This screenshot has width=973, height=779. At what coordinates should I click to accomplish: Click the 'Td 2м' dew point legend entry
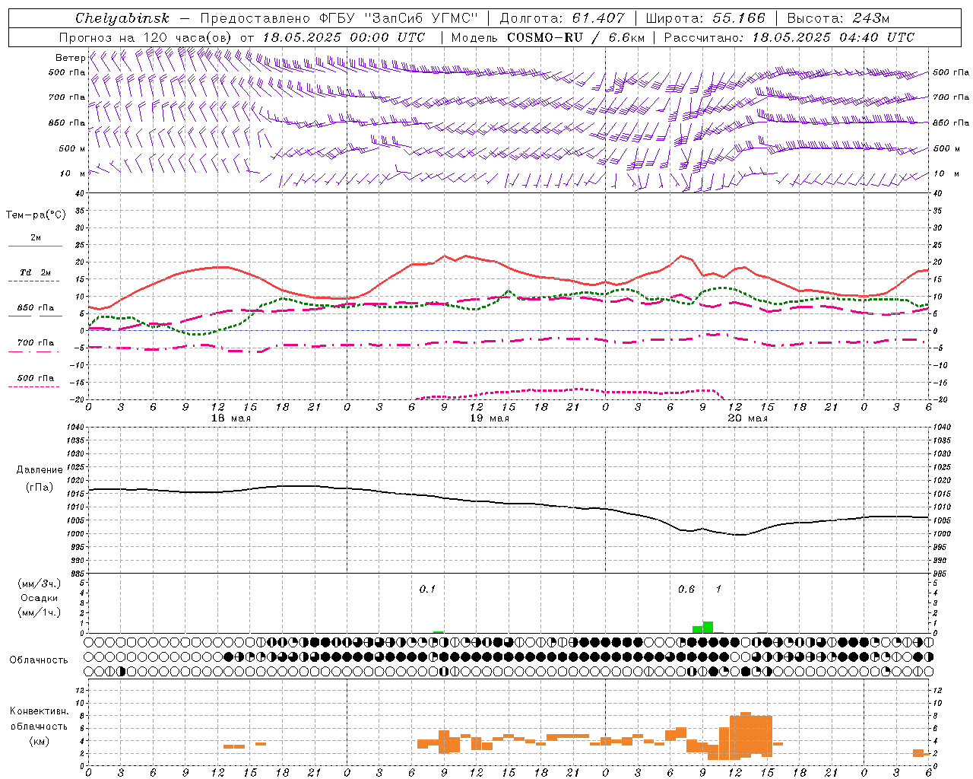click(x=36, y=272)
